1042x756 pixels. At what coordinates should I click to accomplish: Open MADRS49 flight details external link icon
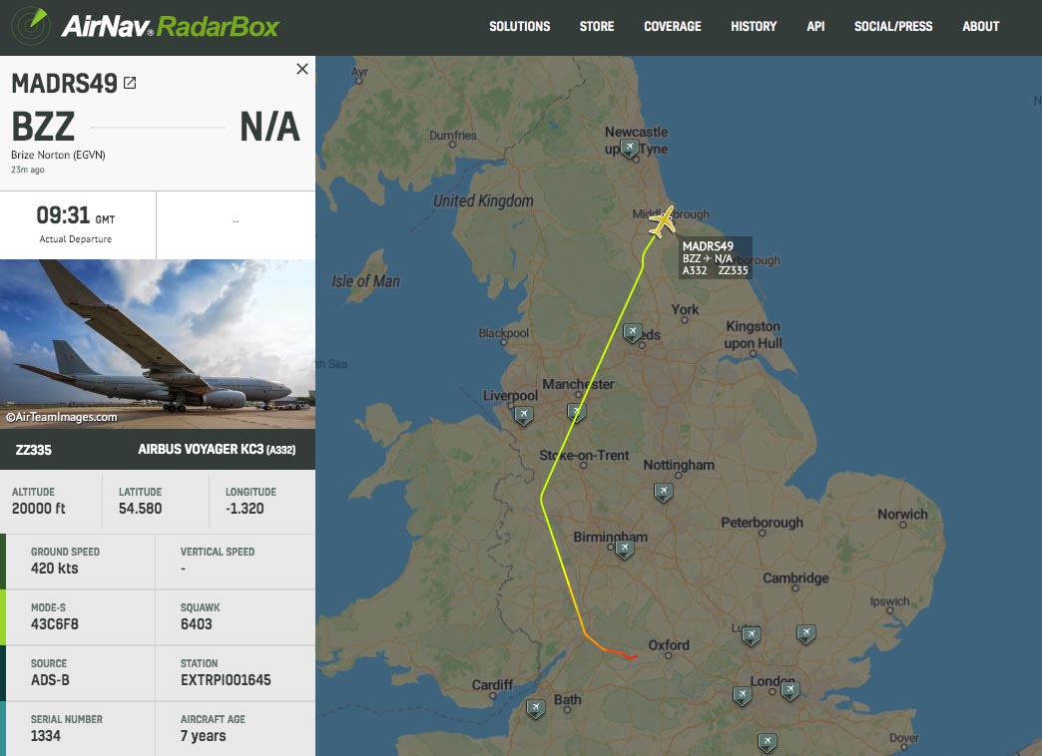(x=130, y=83)
